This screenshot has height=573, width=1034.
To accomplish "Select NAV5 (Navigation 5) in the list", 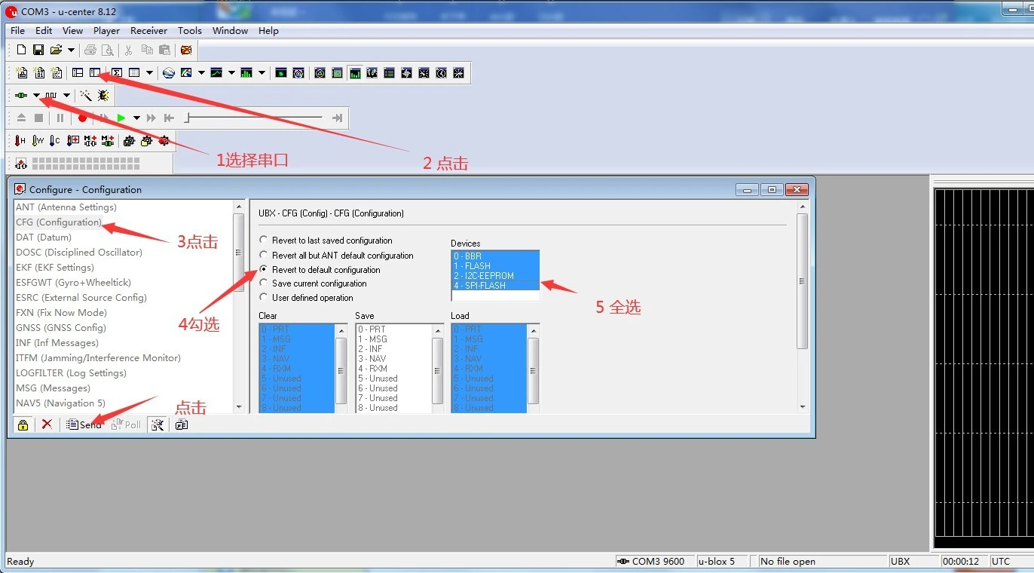I will click(x=61, y=403).
